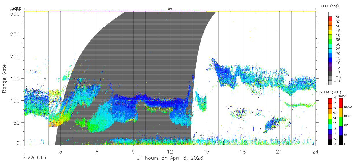The width and height of the screenshot is (355, 164).
Task: Click the 21 hour label on the UT axis
Action: tap(279, 152)
